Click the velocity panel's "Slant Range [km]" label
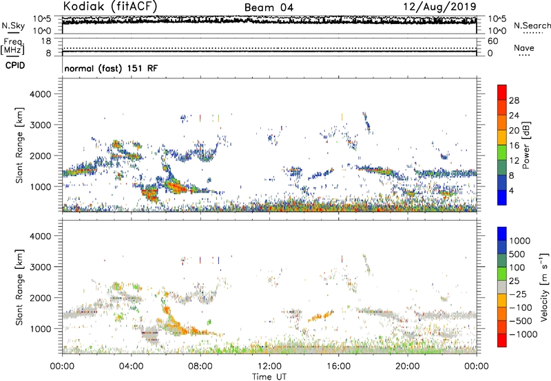Image resolution: width=551 pixels, height=381 pixels. [x=19, y=287]
